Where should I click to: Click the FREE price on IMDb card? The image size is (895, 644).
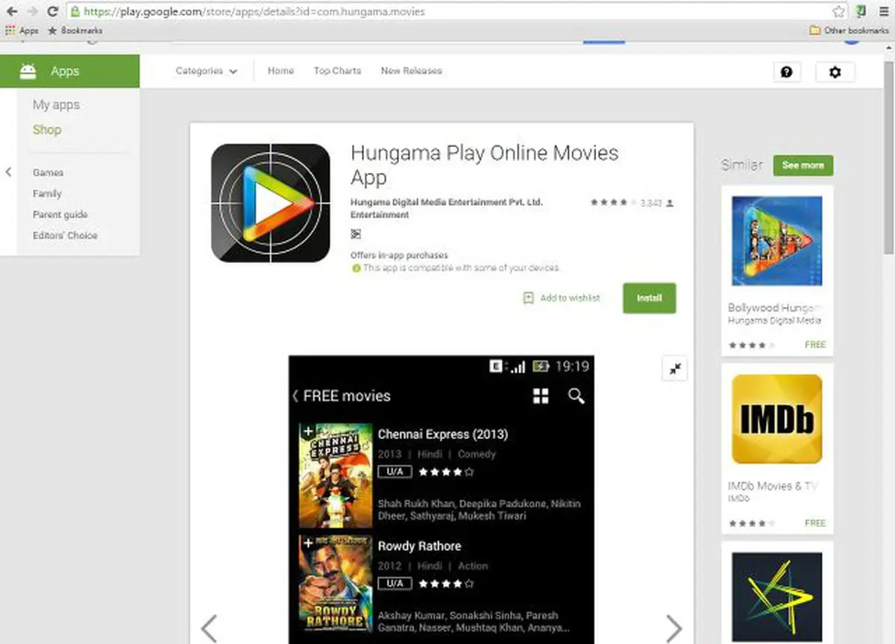(815, 523)
